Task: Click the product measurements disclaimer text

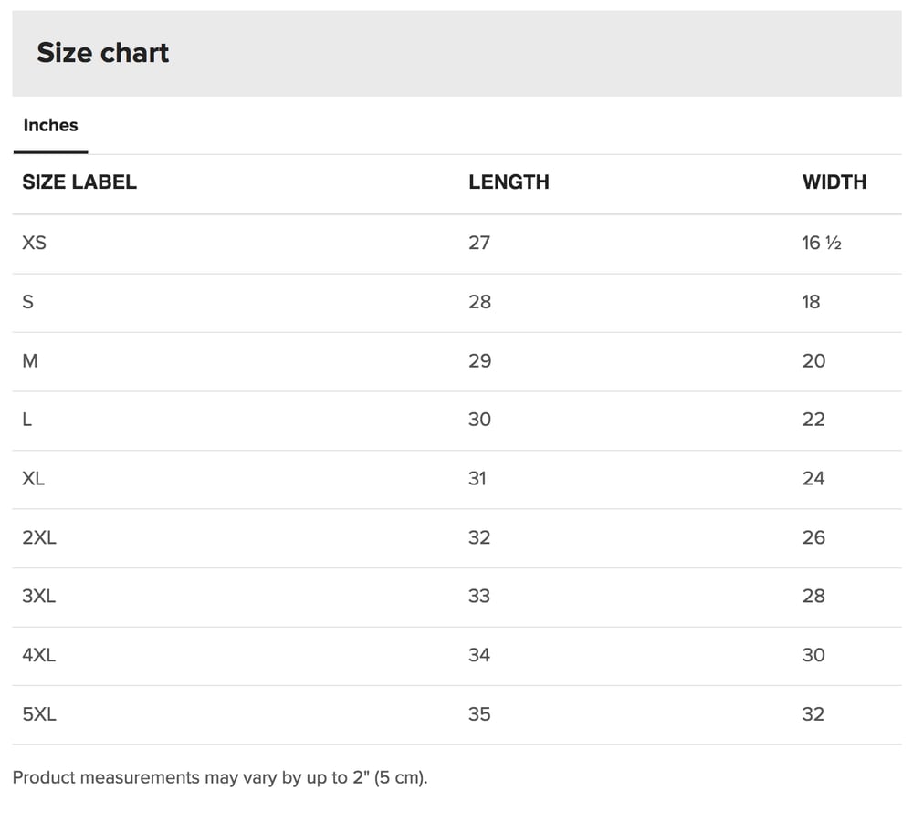Action: pyautogui.click(x=220, y=778)
